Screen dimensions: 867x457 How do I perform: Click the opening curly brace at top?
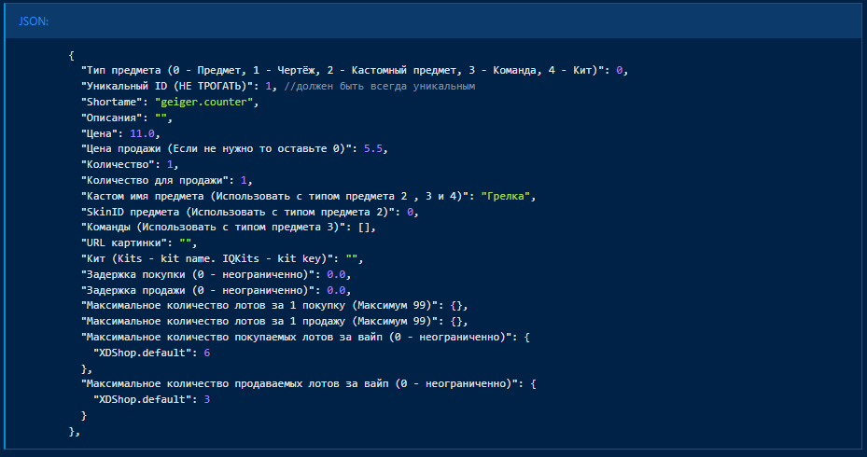pyautogui.click(x=72, y=55)
